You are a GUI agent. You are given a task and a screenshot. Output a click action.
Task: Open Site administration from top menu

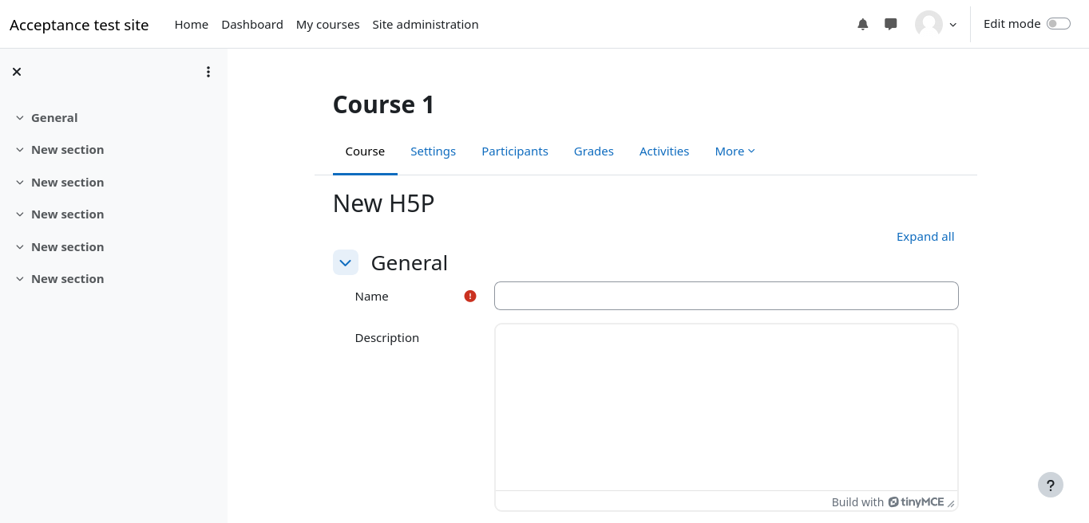pyautogui.click(x=425, y=25)
